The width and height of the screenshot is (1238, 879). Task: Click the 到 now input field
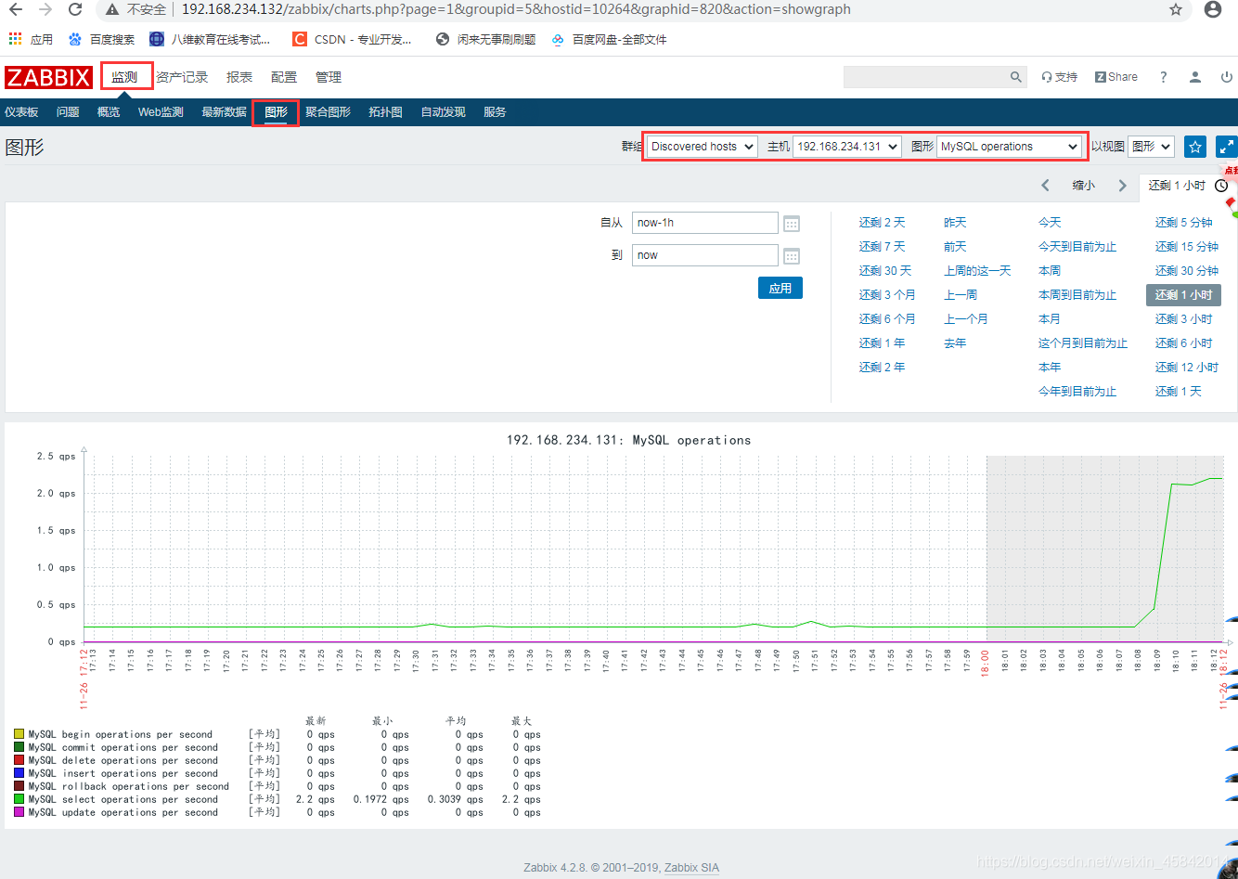pyautogui.click(x=705, y=255)
